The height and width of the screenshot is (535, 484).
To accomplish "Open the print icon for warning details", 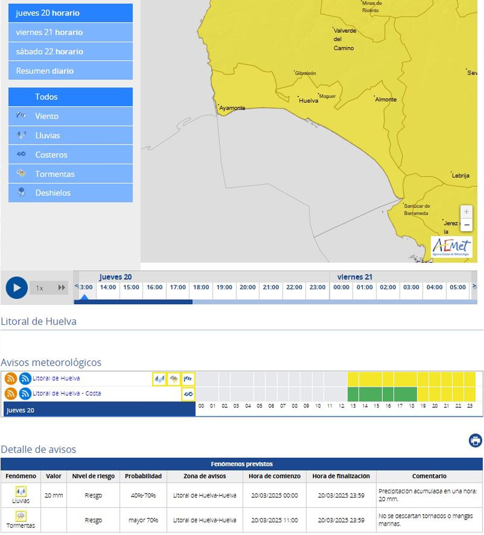I will point(475,440).
